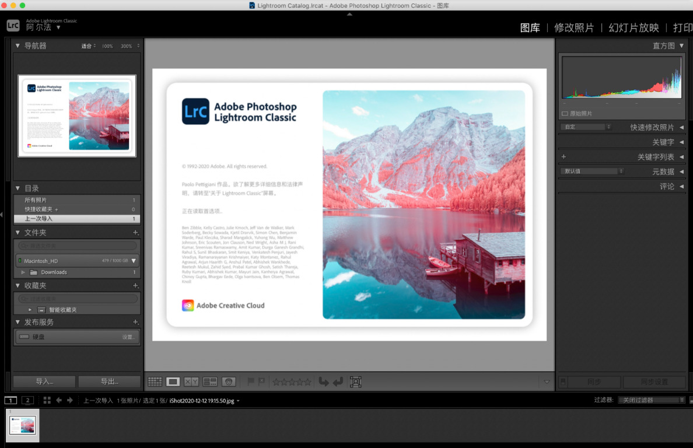Screen dimensions: 693x448
Task: Add to quick collection via 快捷收藏夹 plus
Action: [x=57, y=209]
